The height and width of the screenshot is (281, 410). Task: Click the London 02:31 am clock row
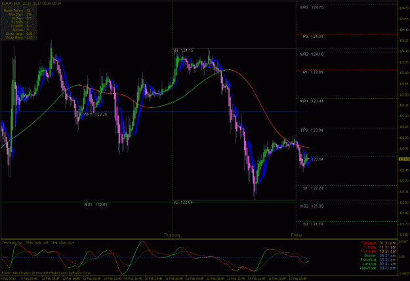(x=379, y=264)
